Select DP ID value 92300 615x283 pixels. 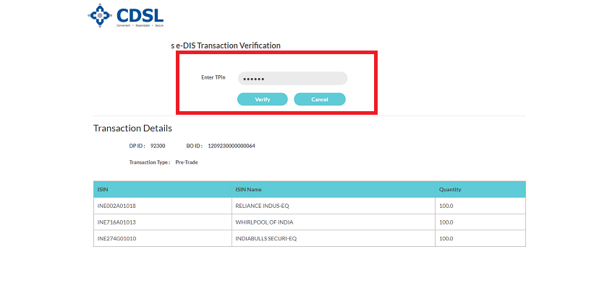coord(158,146)
